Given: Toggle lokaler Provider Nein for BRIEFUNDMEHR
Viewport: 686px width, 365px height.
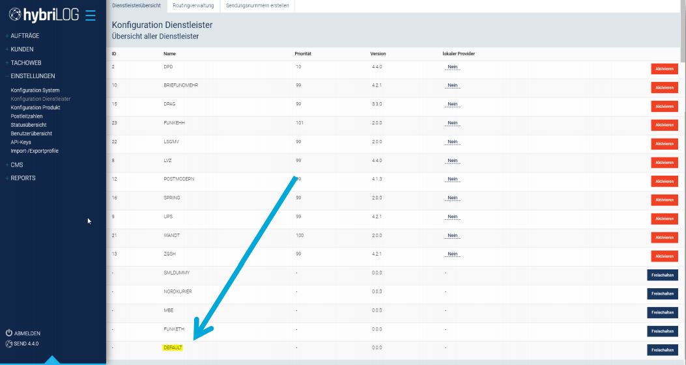Looking at the screenshot, I should [452, 86].
